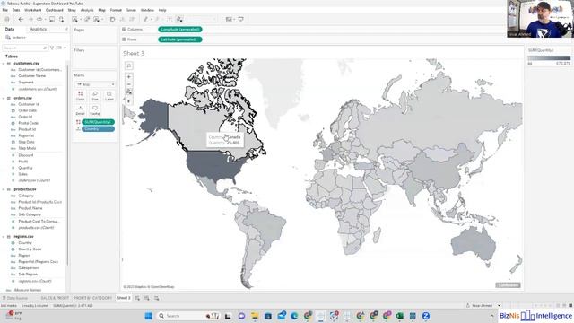The height and width of the screenshot is (323, 574).
Task: Select the Sub Category field
Action: point(30,214)
